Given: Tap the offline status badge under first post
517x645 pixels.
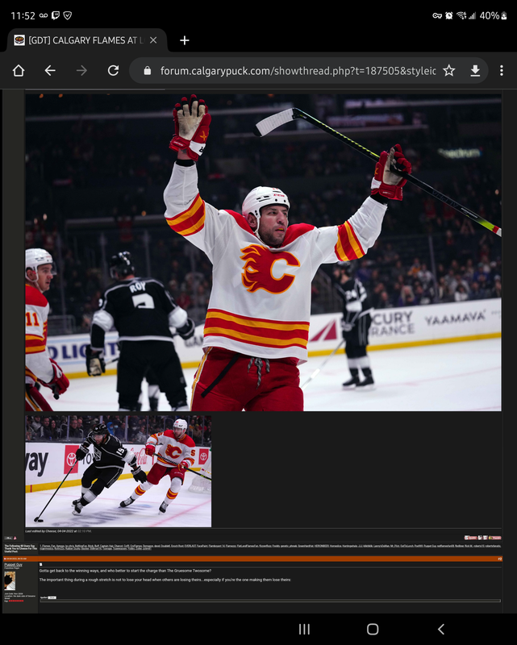Looking at the screenshot, I should point(8,538).
